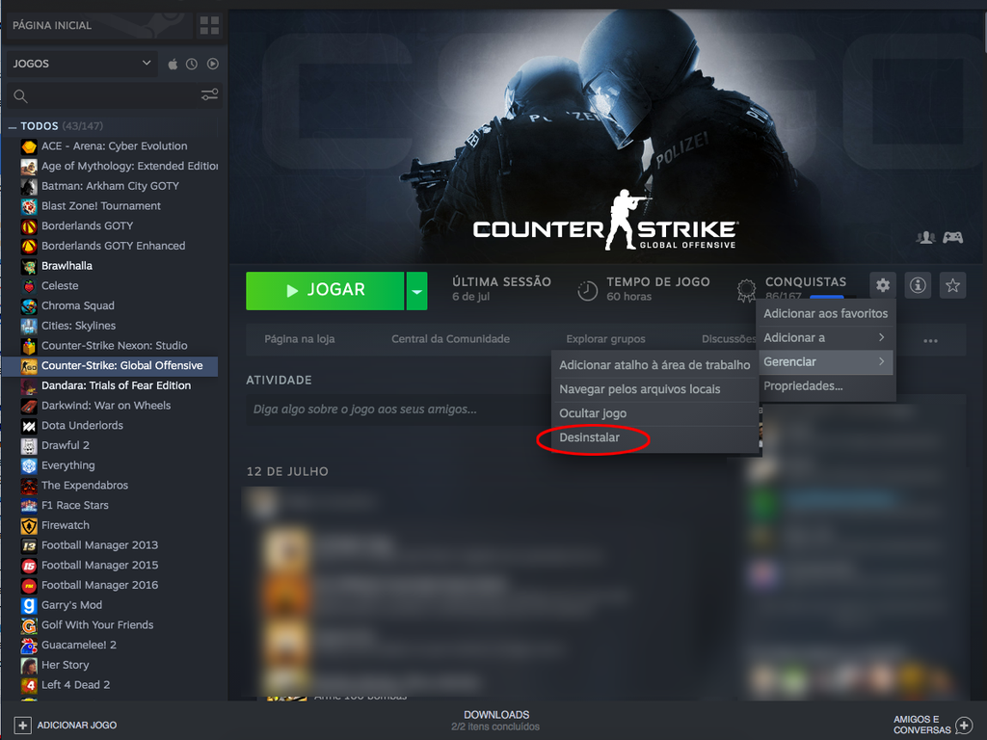Choose Adicionar aos favoritos from menu
The height and width of the screenshot is (740, 987).
825,313
